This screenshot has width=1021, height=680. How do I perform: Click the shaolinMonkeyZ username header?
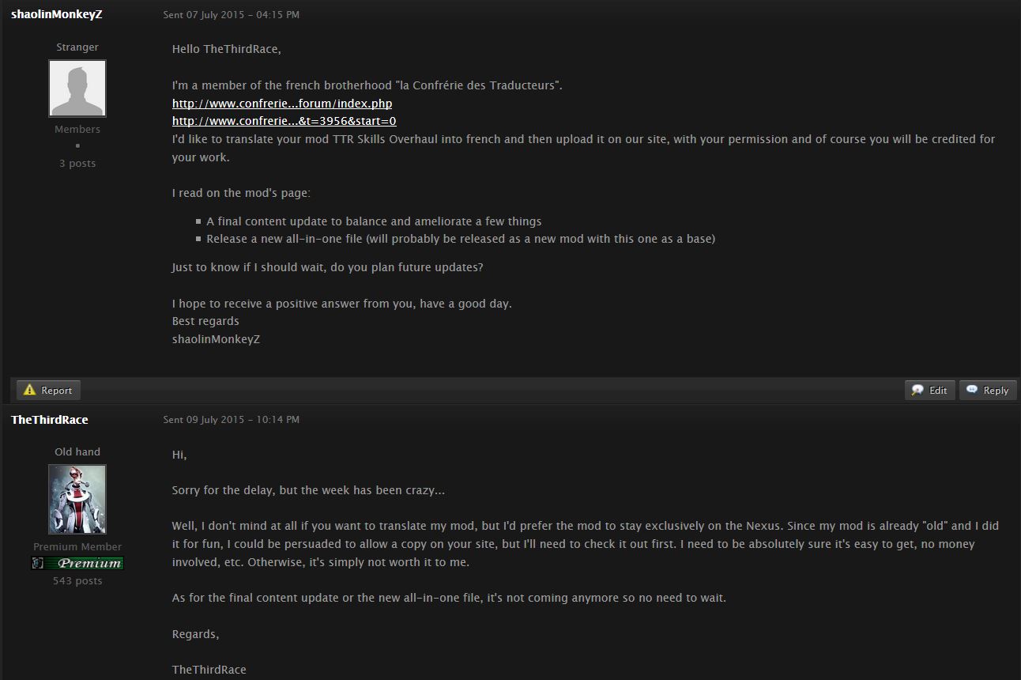(x=57, y=14)
